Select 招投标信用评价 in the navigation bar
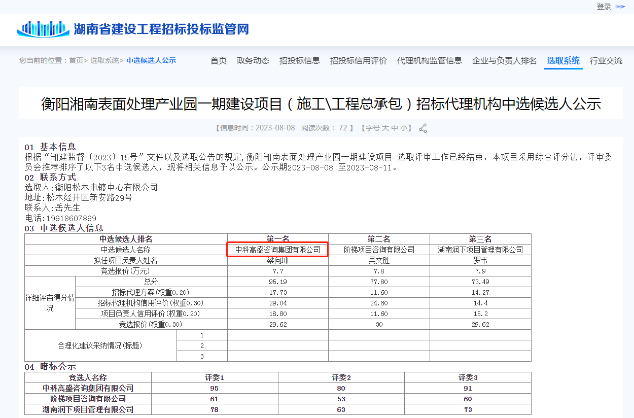The height and width of the screenshot is (418, 634). pyautogui.click(x=359, y=61)
